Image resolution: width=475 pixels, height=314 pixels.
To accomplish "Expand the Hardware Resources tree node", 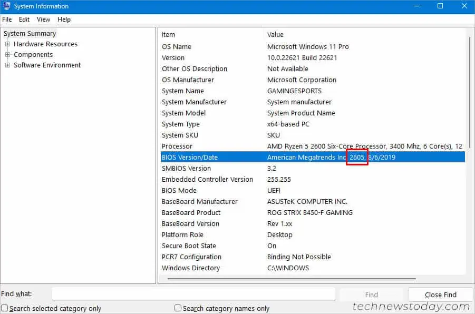I will click(x=7, y=44).
